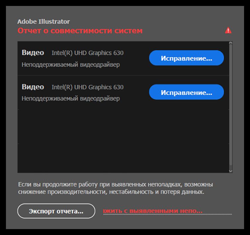Click the Adobe Illustrator label
Screen dimensions: 250x235
[x=44, y=21]
